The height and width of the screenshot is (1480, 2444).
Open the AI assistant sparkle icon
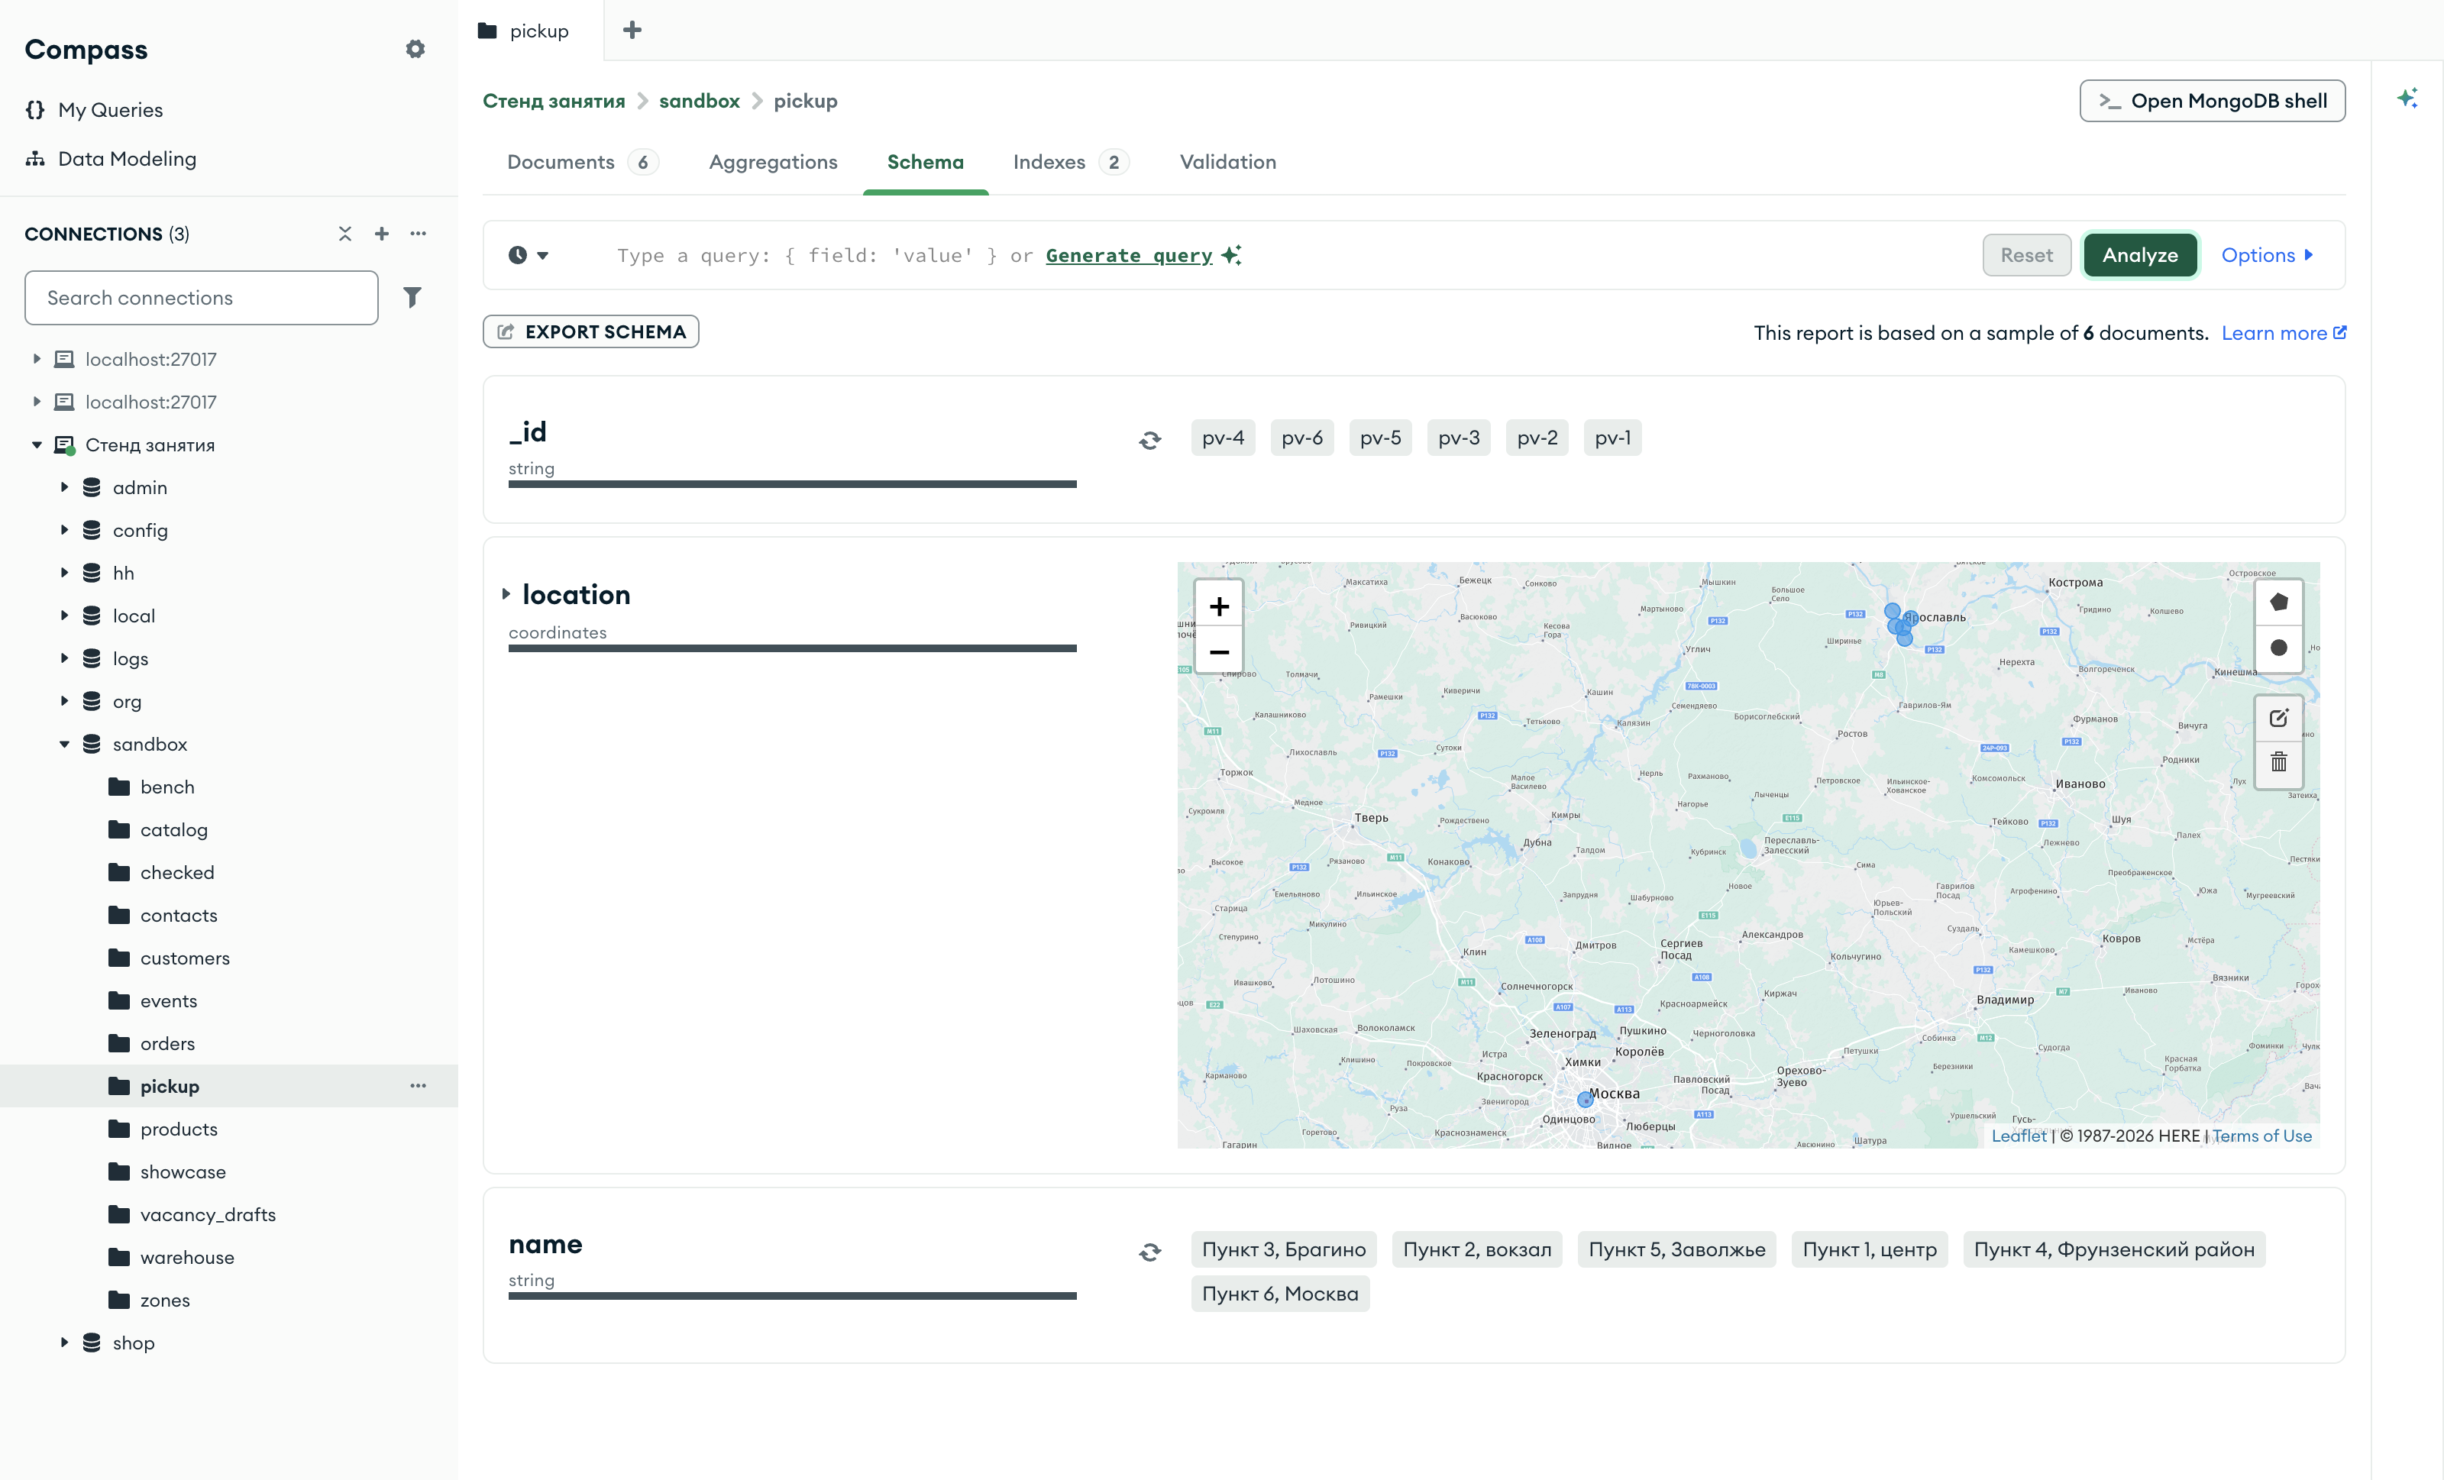2407,99
